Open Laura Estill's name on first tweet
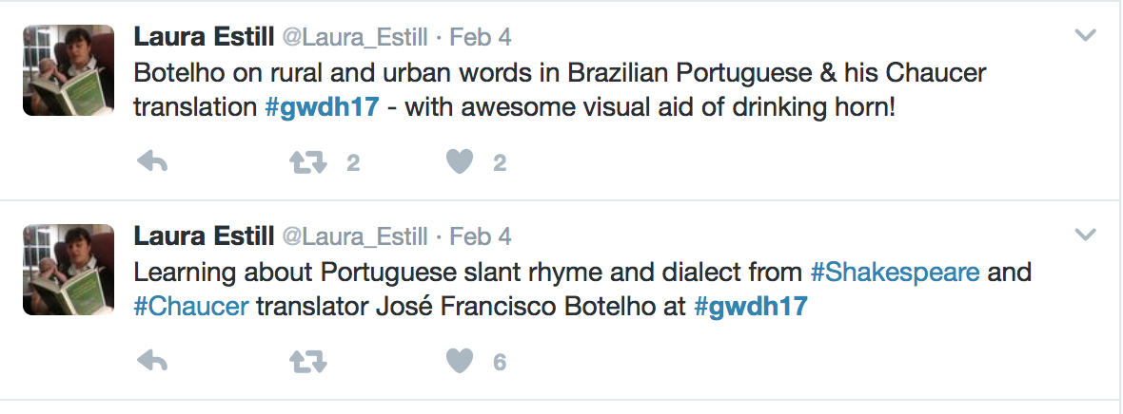 203,37
